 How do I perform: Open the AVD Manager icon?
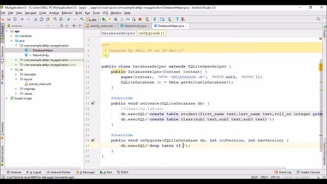tap(148, 19)
